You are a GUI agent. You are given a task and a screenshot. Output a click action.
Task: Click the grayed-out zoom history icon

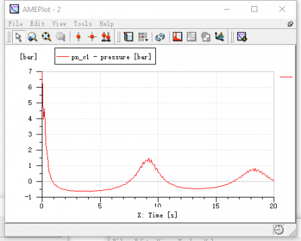[x=60, y=37]
